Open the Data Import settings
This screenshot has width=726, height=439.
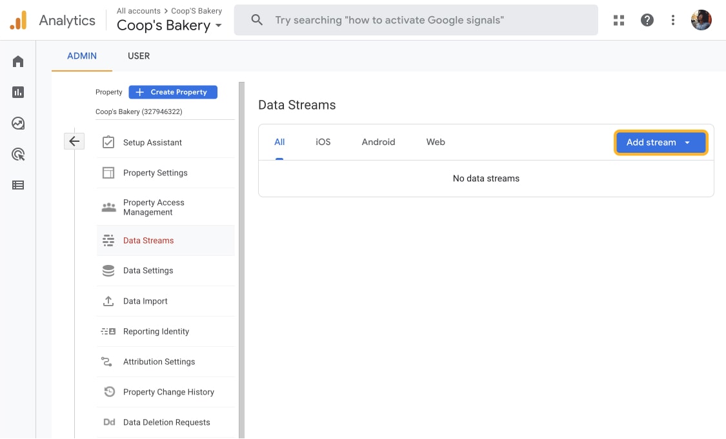[145, 301]
